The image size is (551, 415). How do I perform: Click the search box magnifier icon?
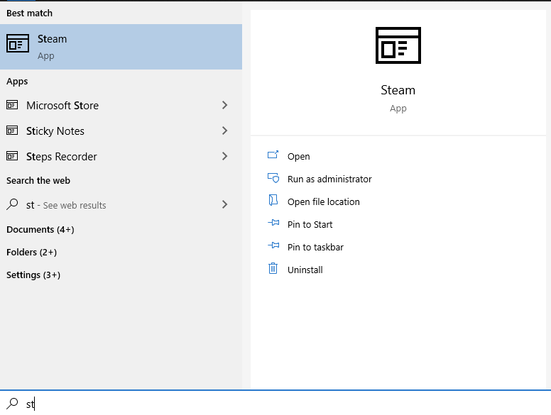pyautogui.click(x=12, y=404)
